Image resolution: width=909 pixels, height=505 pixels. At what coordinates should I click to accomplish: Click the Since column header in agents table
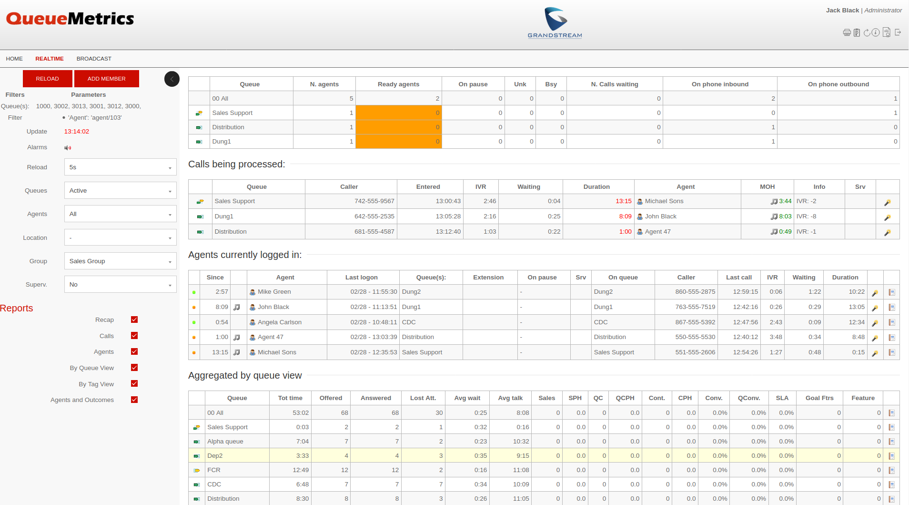tap(215, 278)
